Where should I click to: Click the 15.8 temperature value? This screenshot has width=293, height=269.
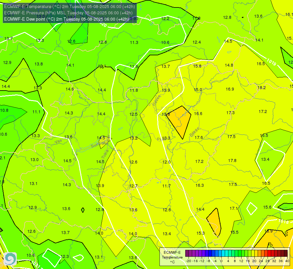point(197,66)
